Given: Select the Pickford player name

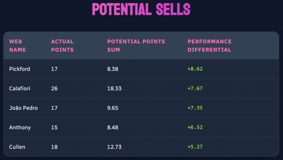Looking at the screenshot, I should 20,69.
